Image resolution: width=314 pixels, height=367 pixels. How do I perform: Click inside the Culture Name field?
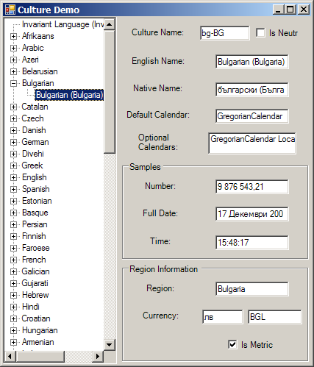point(225,33)
